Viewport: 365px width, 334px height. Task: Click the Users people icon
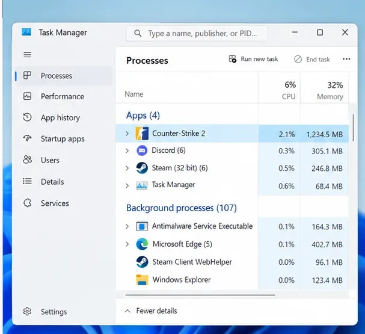(27, 160)
